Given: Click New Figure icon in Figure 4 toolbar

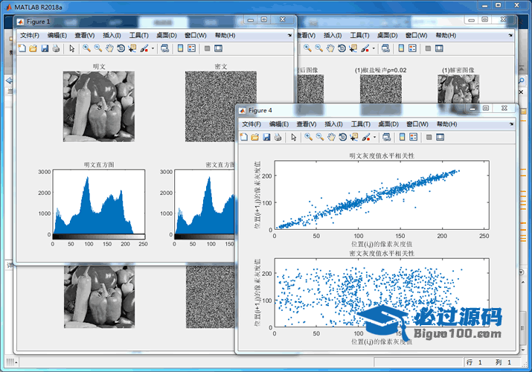Looking at the screenshot, I should click(x=244, y=137).
